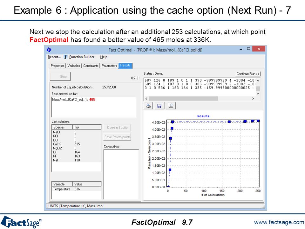Maximize the Fact Optimal window
305x229 pixels.
[x=248, y=49]
